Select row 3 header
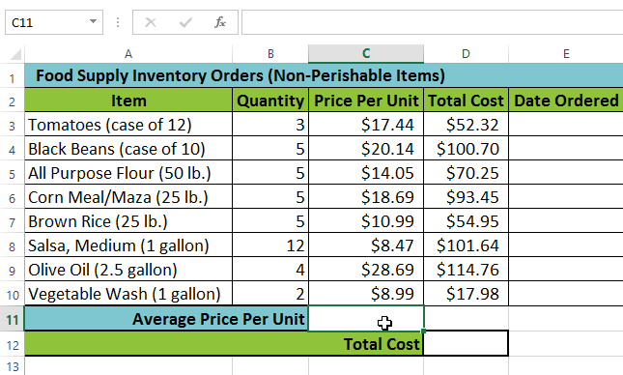Image resolution: width=623 pixels, height=375 pixels. click(x=12, y=124)
